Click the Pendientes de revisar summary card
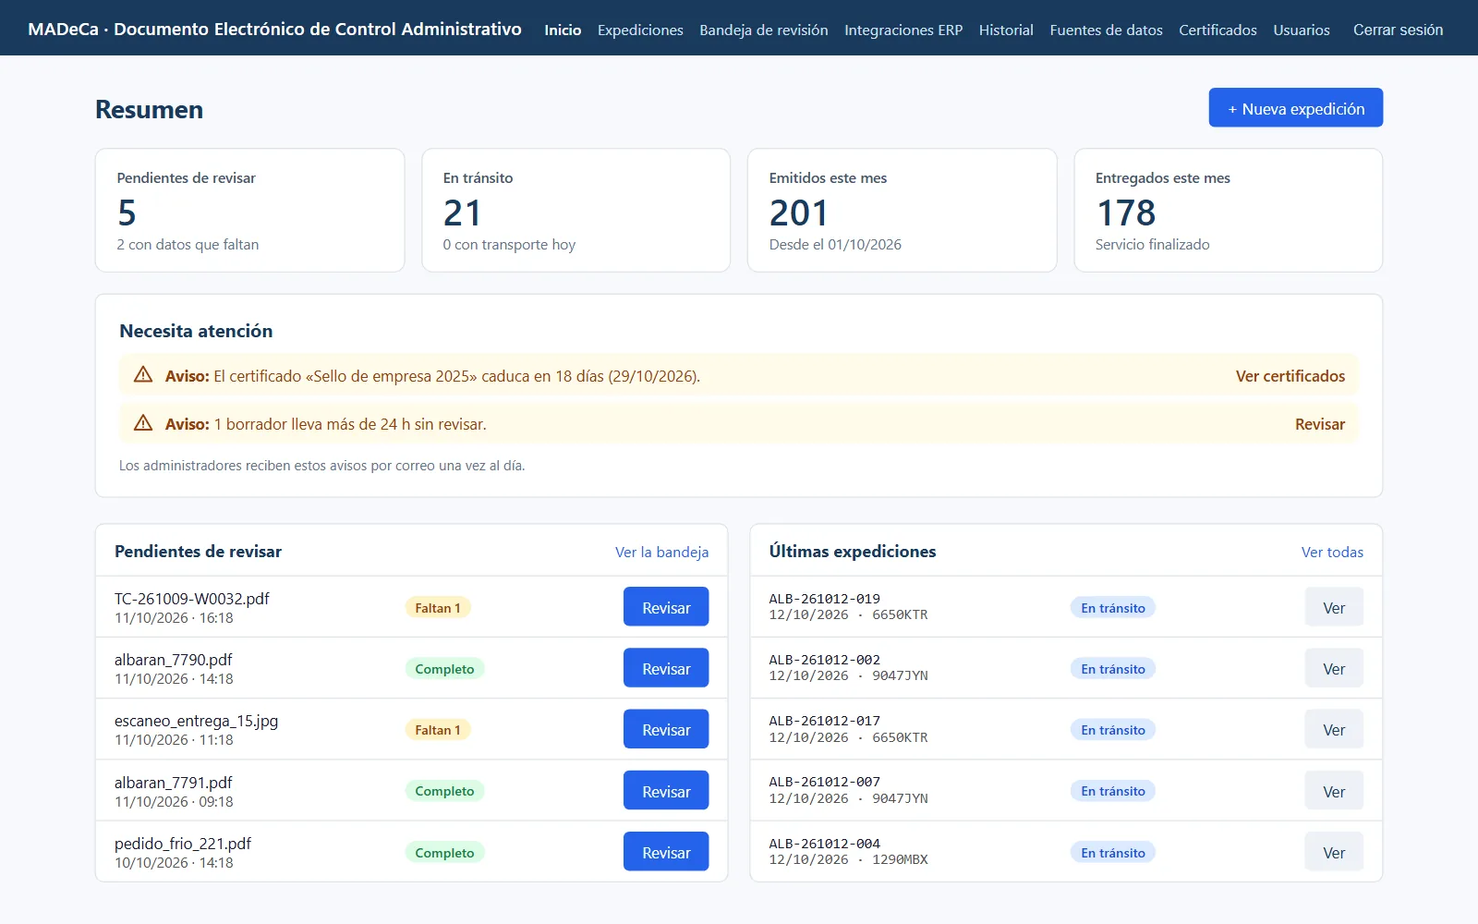The width and height of the screenshot is (1478, 924). tap(249, 211)
